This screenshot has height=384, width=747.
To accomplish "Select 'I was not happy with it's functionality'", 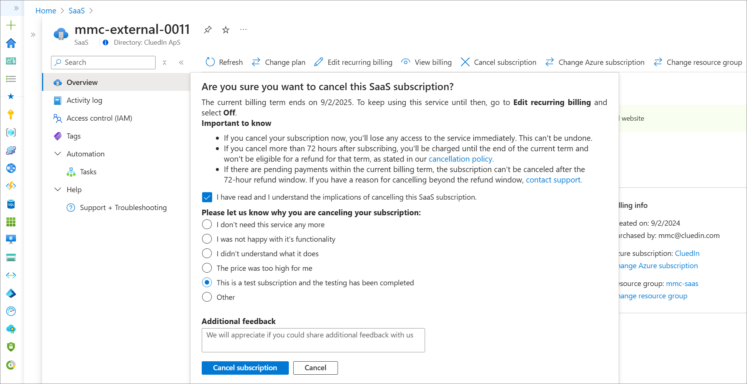I will point(207,239).
